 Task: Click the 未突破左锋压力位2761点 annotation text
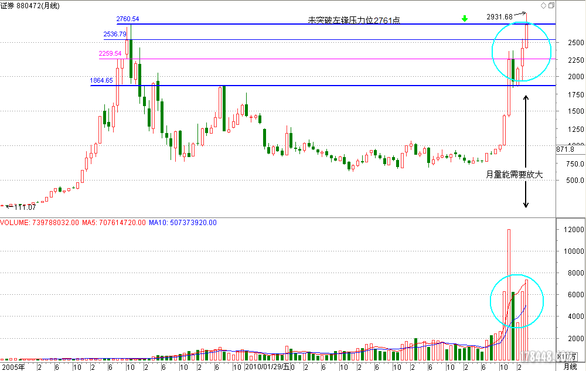click(354, 20)
